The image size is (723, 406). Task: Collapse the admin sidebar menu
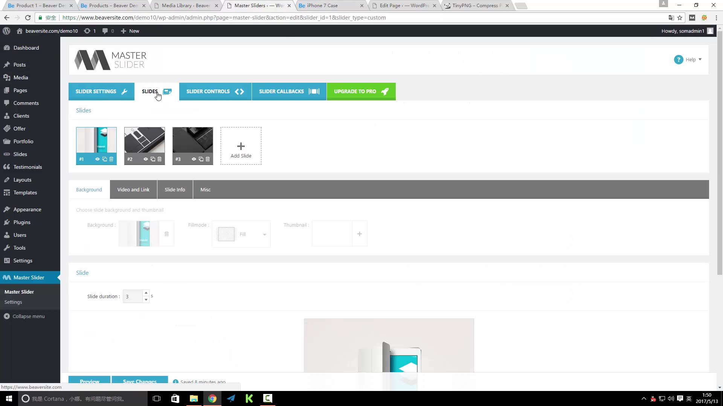[x=24, y=316]
